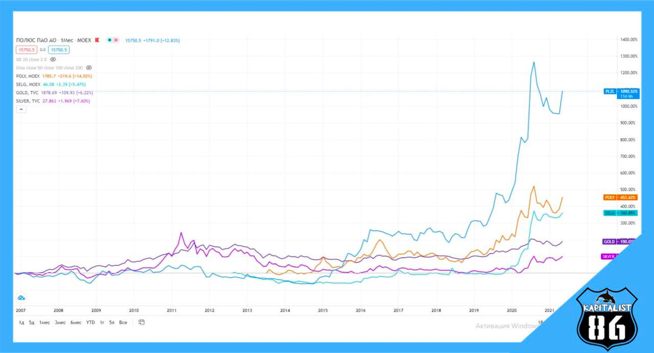654x353 pixels.
Task: Show all data with Все range
Action: pos(123,322)
